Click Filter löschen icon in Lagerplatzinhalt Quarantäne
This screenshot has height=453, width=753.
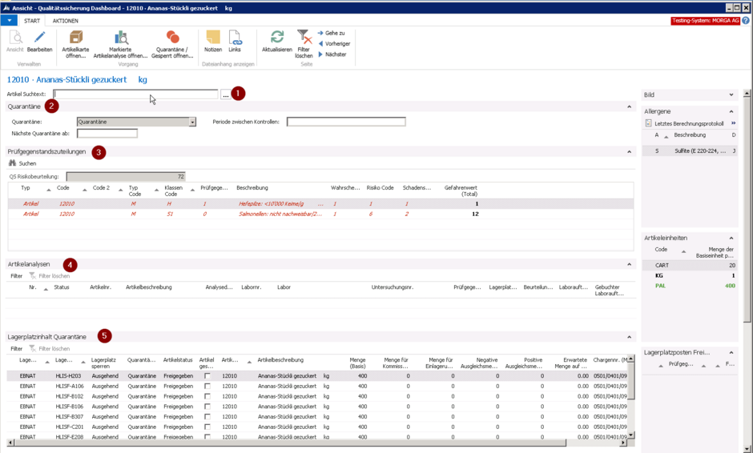tap(33, 349)
